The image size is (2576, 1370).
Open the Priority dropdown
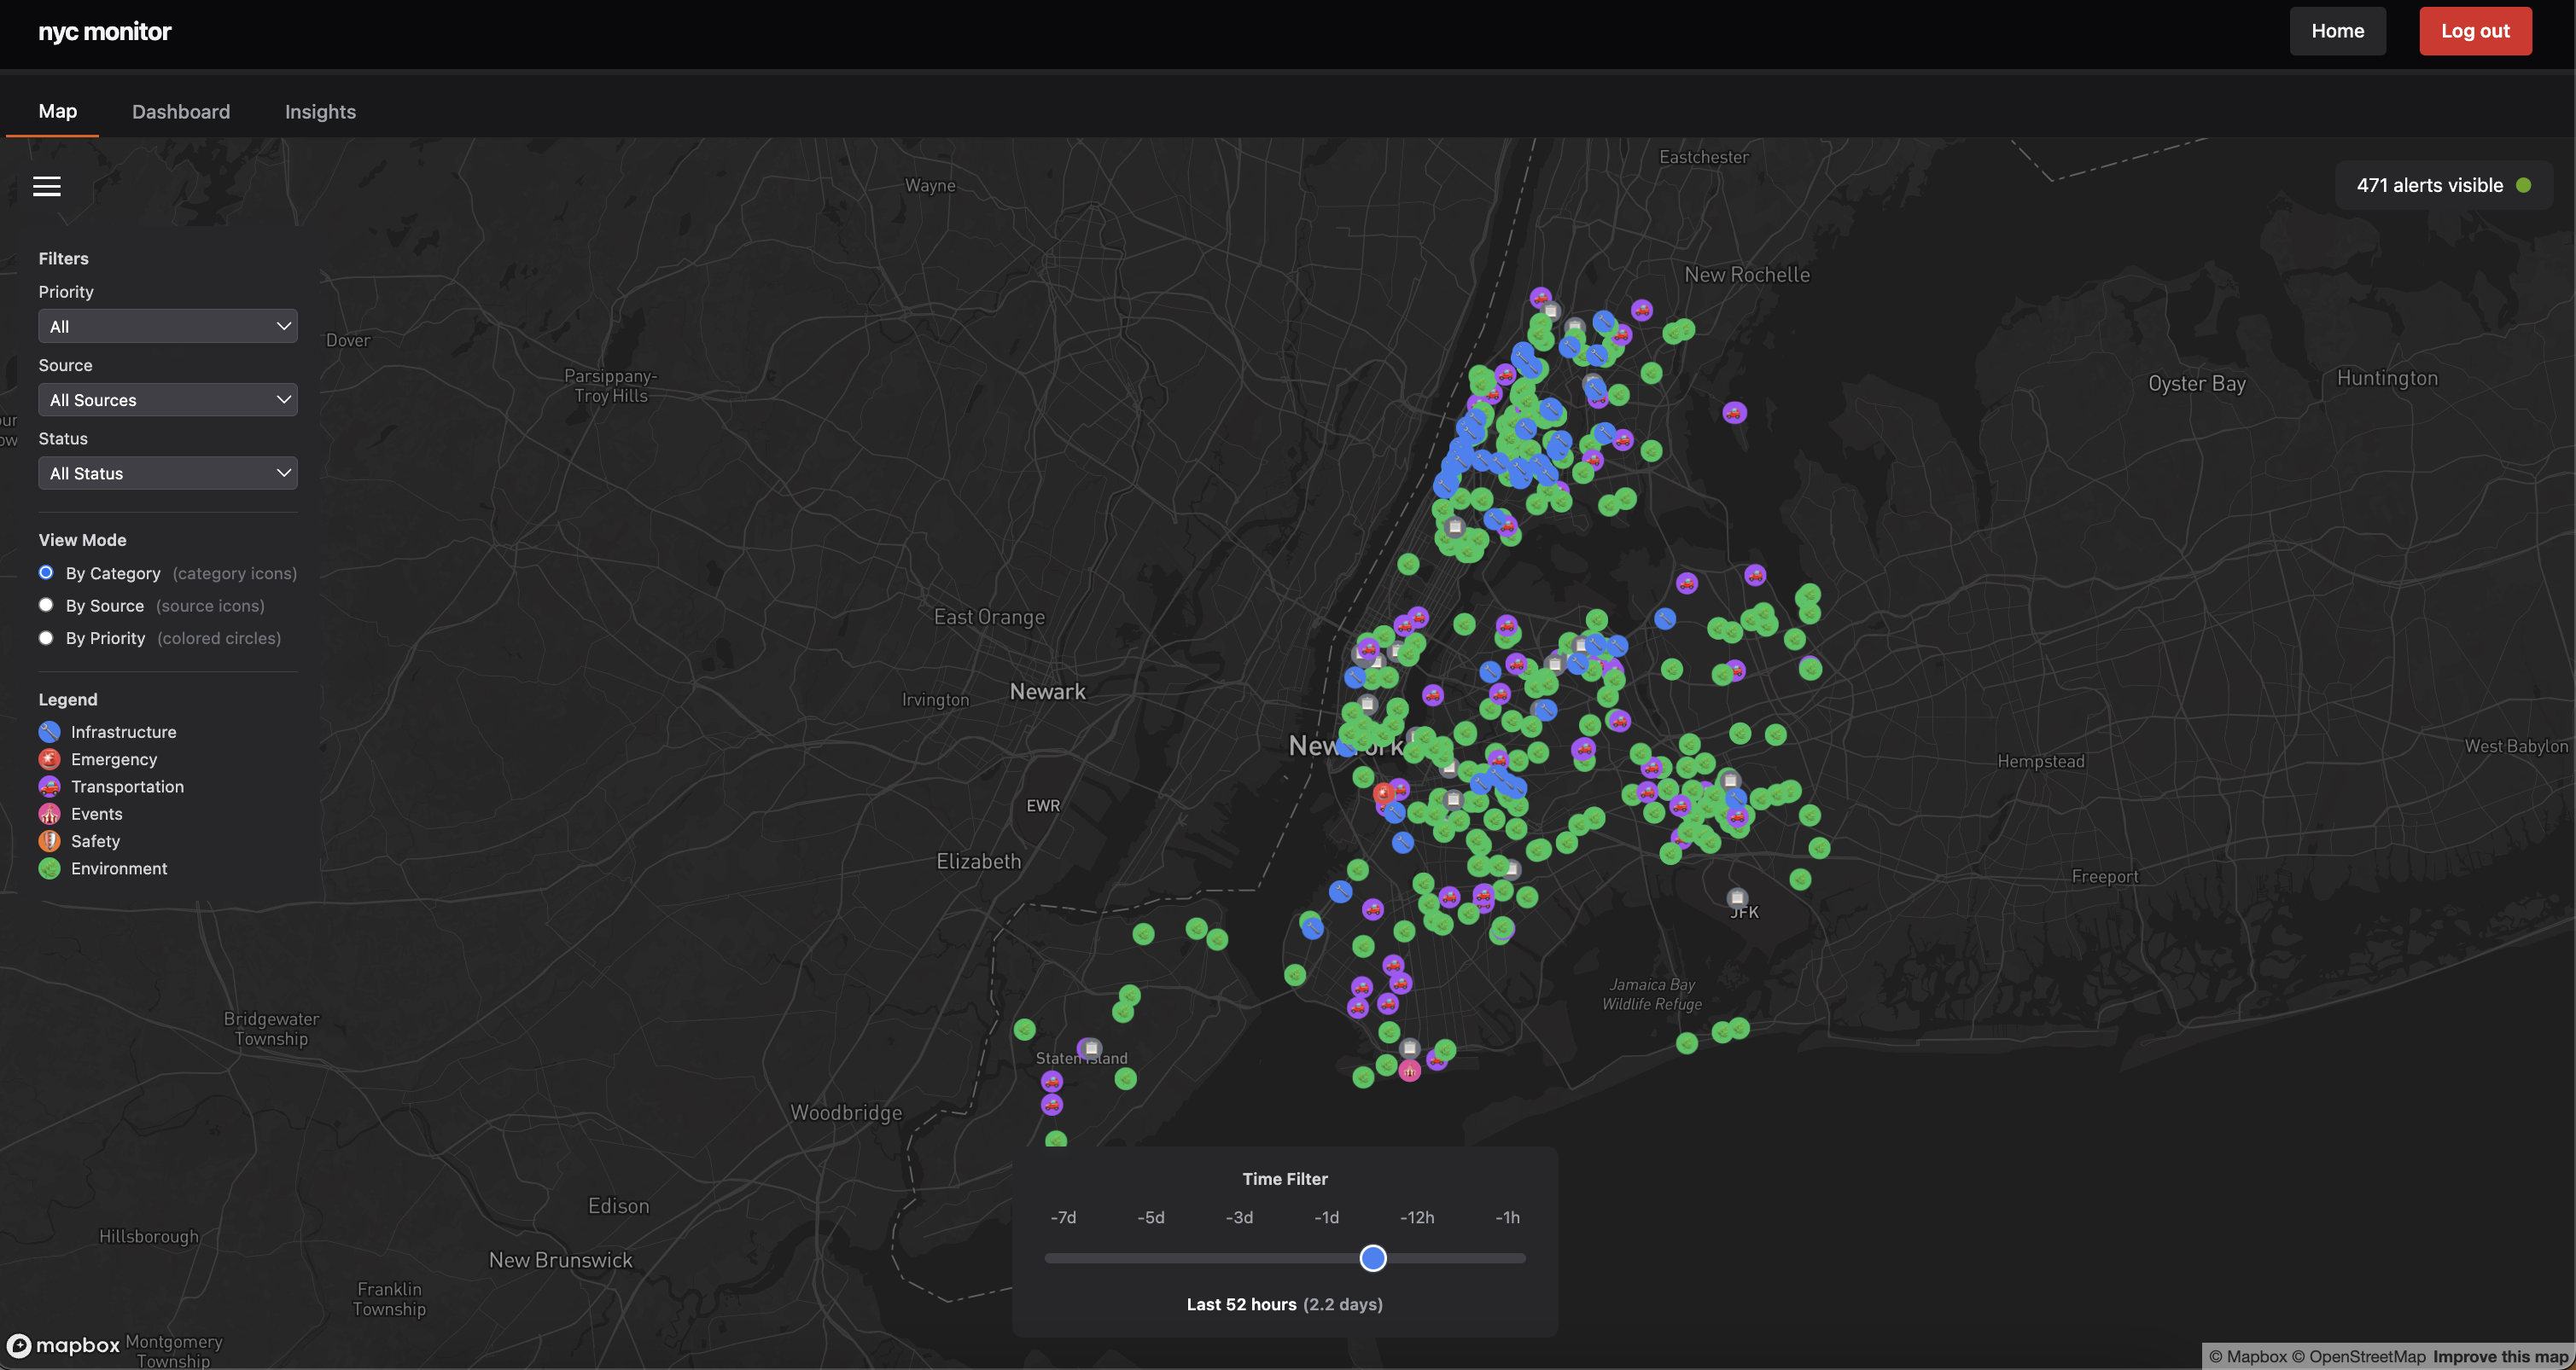click(x=168, y=327)
